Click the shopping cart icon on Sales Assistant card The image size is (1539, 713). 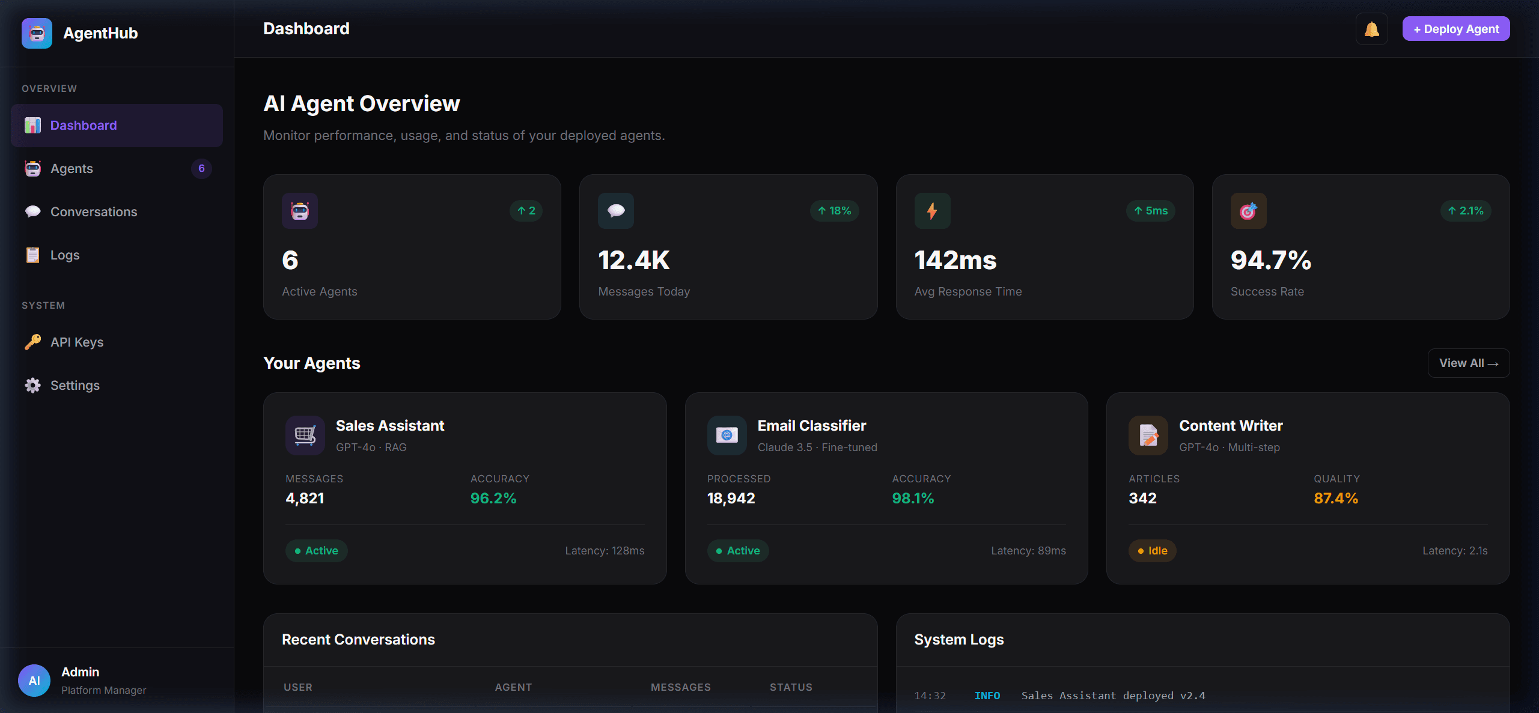(x=305, y=435)
